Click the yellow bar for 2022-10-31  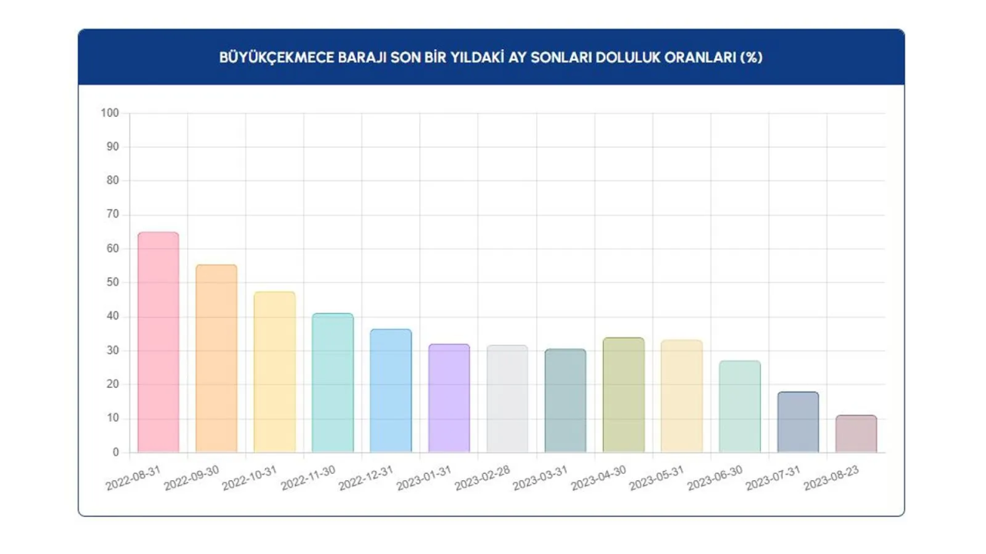[x=274, y=372]
